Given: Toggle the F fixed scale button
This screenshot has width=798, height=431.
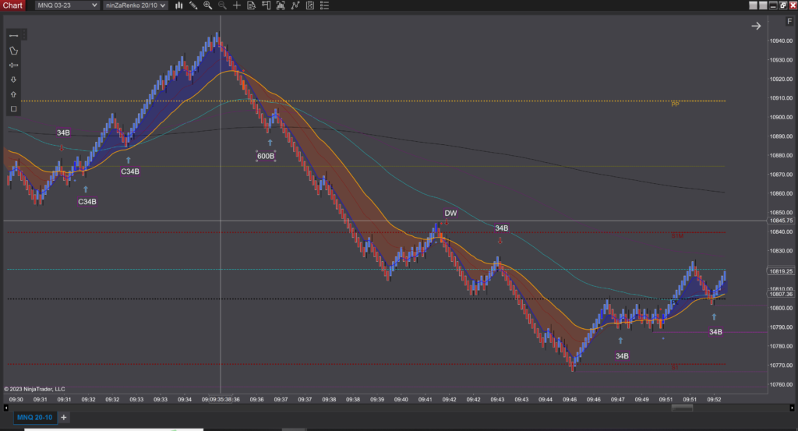Looking at the screenshot, I should point(789,21).
